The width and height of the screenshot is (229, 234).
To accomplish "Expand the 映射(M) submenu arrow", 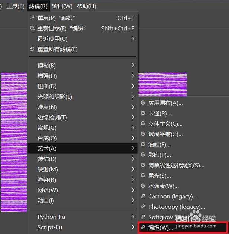I will [133, 169].
